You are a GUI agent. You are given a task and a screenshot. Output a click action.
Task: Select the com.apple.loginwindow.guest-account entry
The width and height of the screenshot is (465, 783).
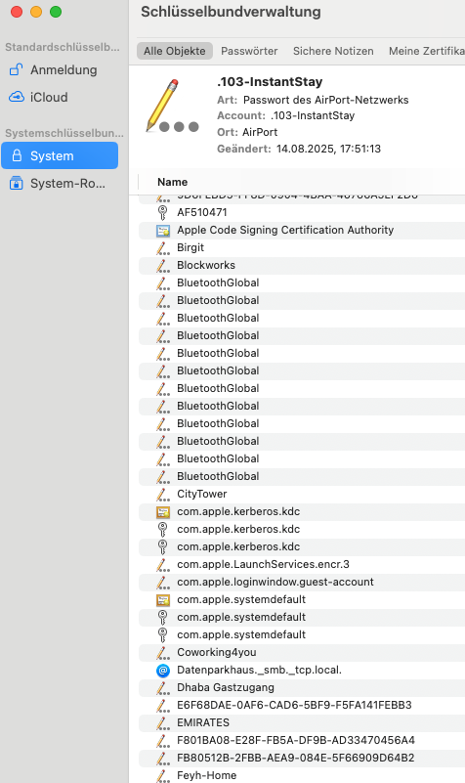[x=302, y=582]
